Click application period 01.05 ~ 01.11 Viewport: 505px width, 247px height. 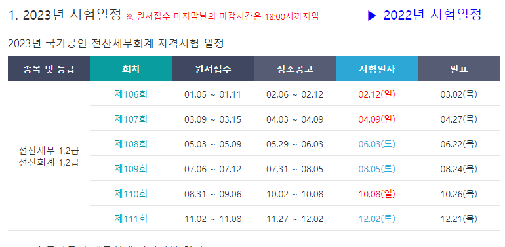(x=212, y=94)
